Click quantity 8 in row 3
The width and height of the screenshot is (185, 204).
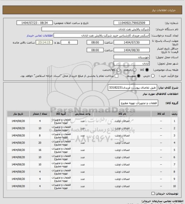tap(40, 136)
